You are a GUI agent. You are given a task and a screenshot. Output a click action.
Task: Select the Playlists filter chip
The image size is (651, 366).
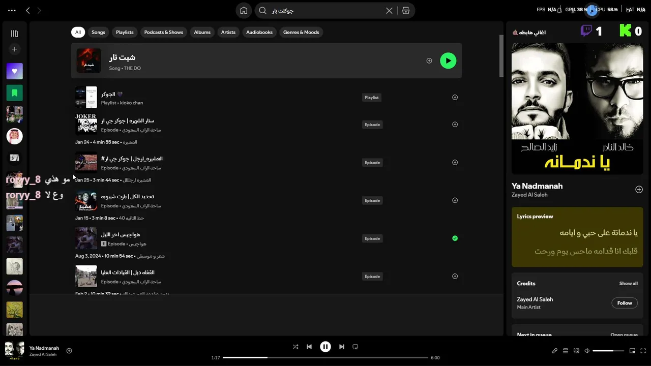click(125, 32)
